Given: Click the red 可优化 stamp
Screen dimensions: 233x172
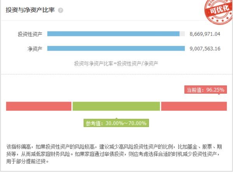Looking at the screenshot, I should click(218, 11).
